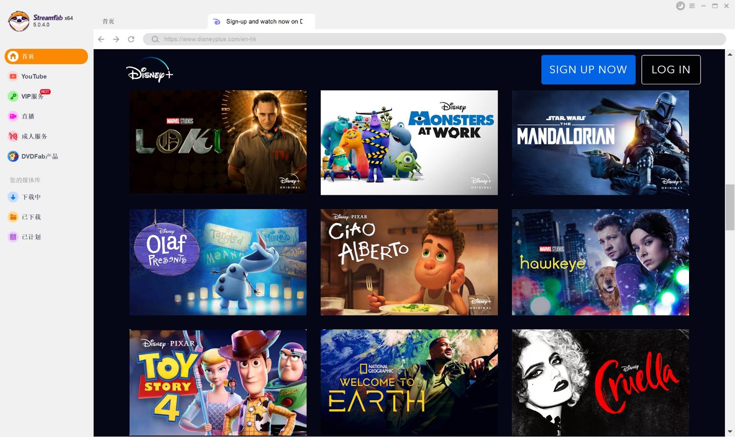This screenshot has height=437, width=735.
Task: Open the hamburger menu in title bar
Action: [692, 6]
